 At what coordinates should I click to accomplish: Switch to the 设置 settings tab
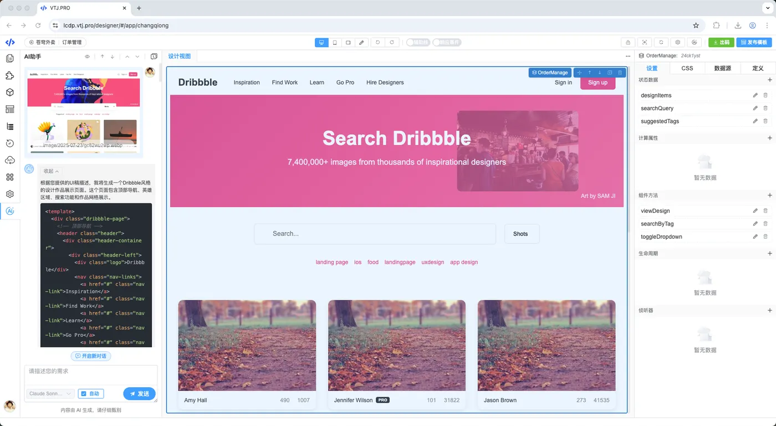click(652, 68)
